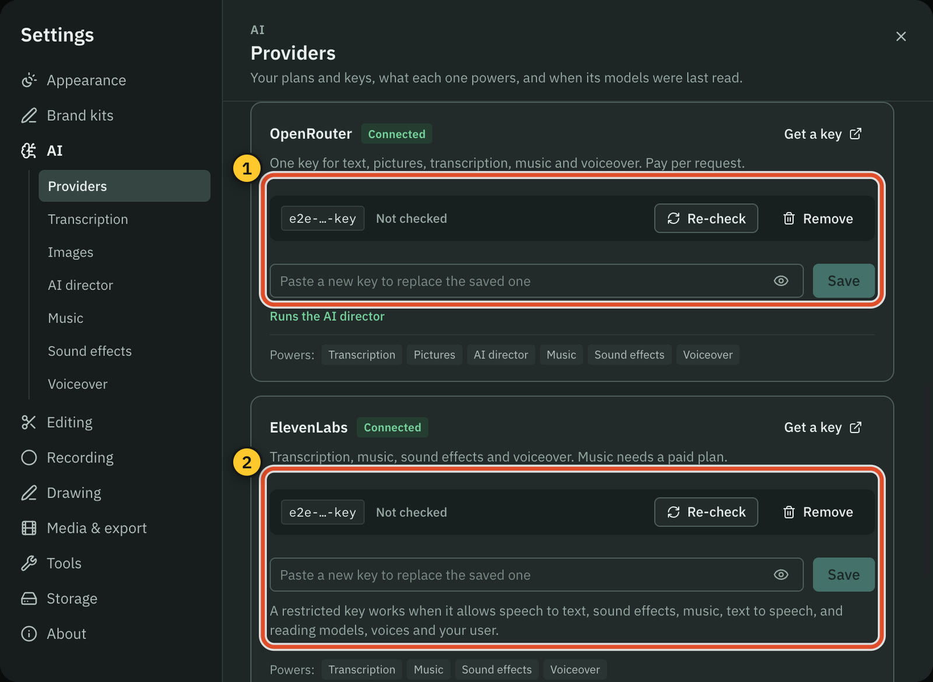Click the Drawing pencil icon

29,493
